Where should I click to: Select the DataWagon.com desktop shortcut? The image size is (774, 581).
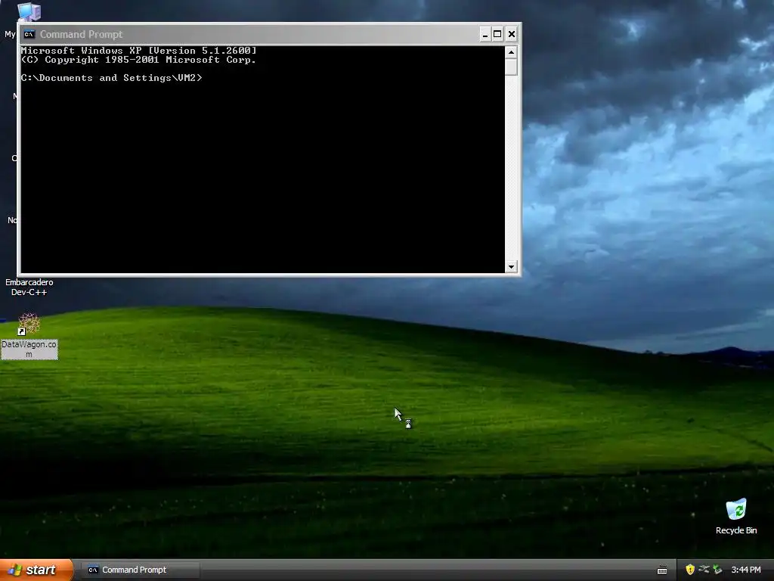[x=29, y=336]
